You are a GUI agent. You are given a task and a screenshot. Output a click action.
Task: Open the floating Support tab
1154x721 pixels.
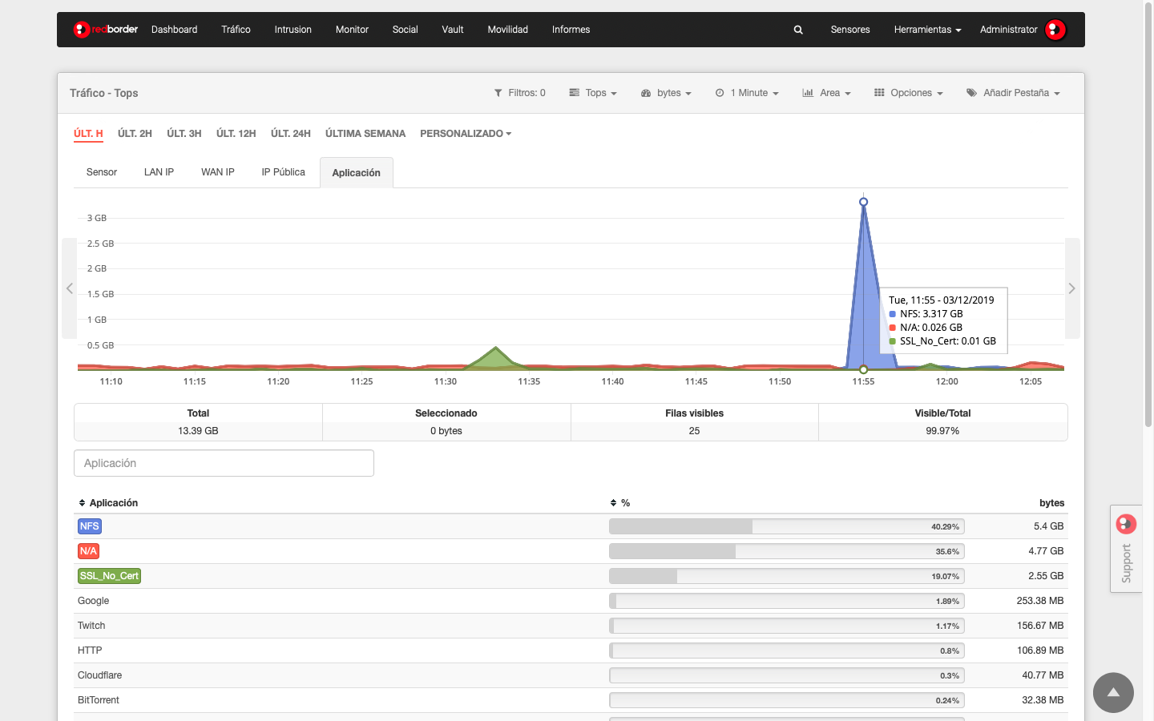pyautogui.click(x=1126, y=549)
